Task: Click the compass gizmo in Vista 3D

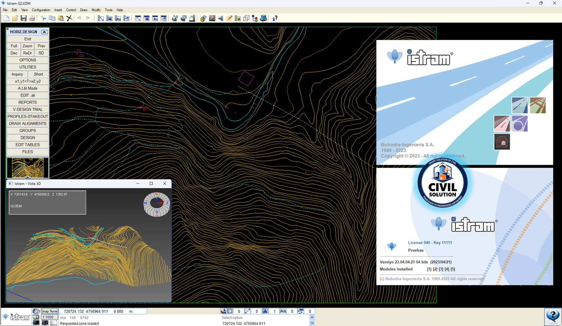Action: tap(157, 204)
